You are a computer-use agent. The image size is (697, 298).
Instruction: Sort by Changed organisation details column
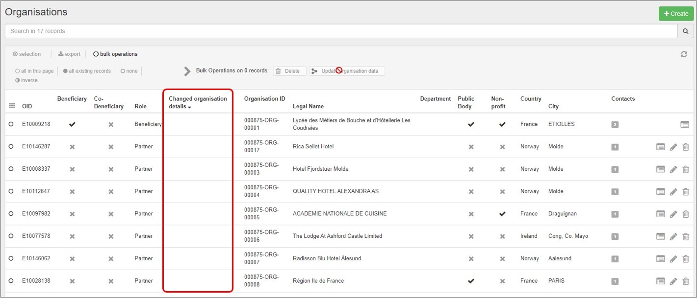(x=198, y=102)
